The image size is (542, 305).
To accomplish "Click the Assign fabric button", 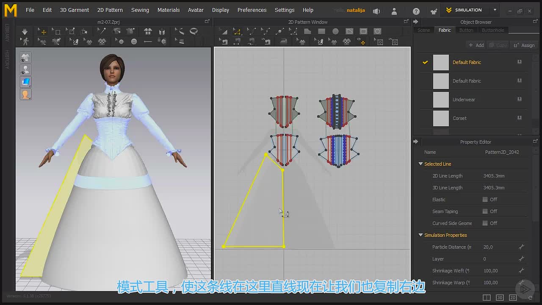I will (524, 45).
